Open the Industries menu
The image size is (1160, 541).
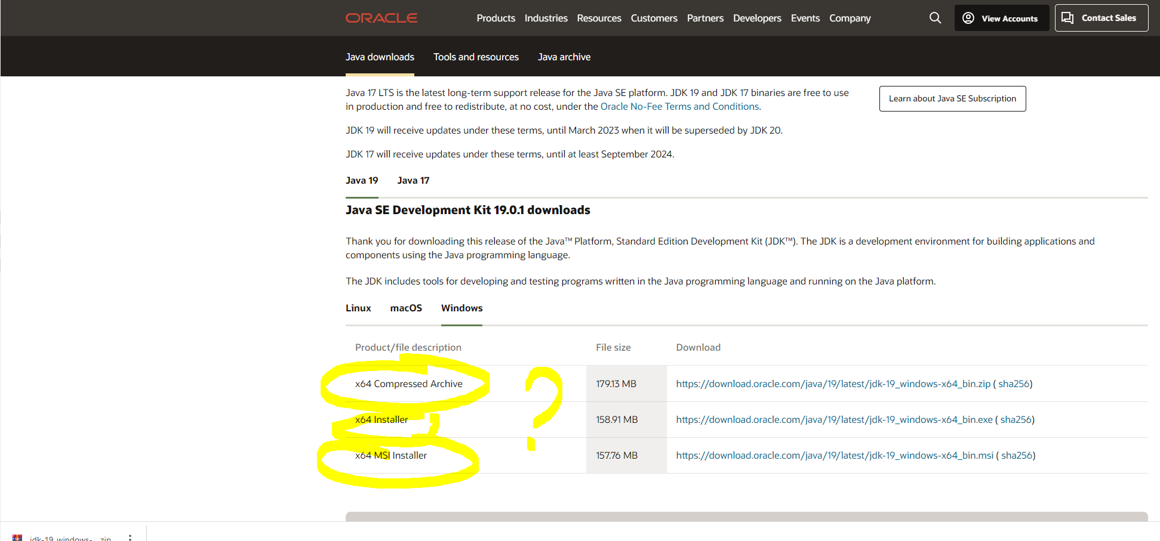click(x=546, y=18)
